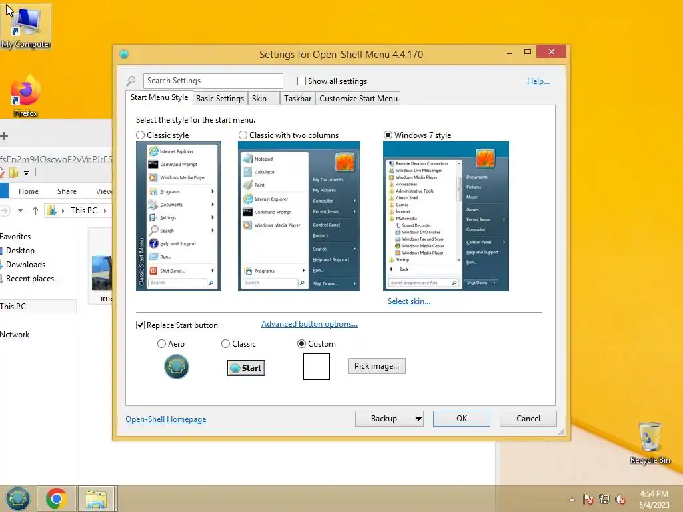Open the Help... link
The height and width of the screenshot is (512, 683).
[x=538, y=81]
